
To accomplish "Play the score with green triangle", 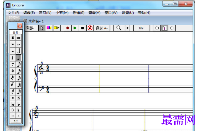I will (x=75, y=28).
